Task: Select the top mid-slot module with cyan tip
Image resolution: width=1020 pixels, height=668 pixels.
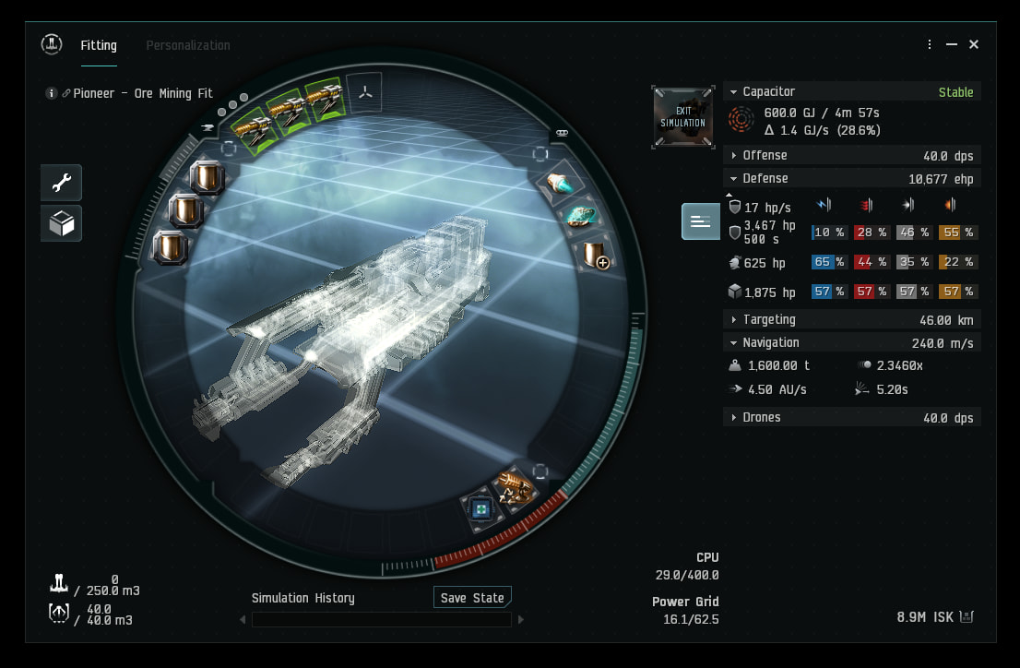Action: [x=560, y=183]
